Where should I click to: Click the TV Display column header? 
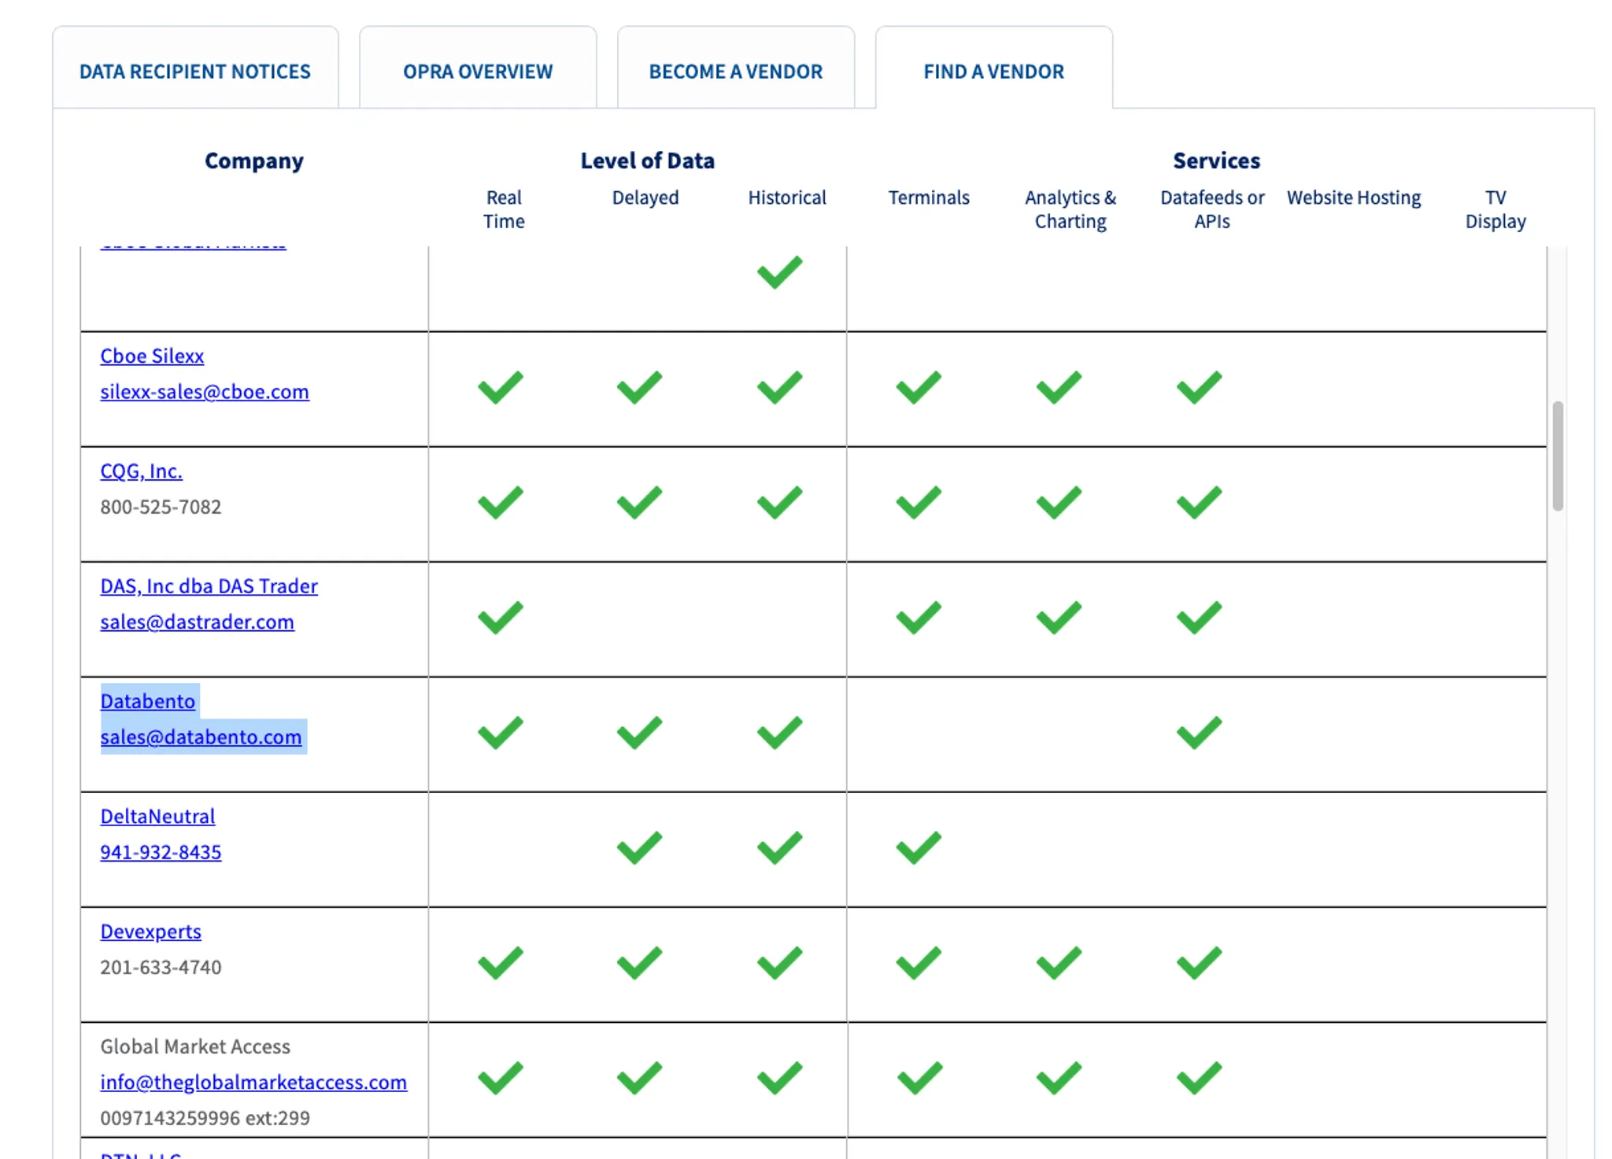click(x=1496, y=209)
